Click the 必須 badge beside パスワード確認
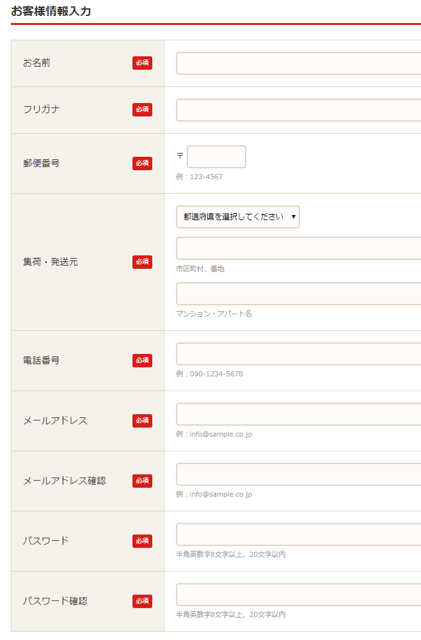Viewport: 421px width, 640px height. point(142,601)
